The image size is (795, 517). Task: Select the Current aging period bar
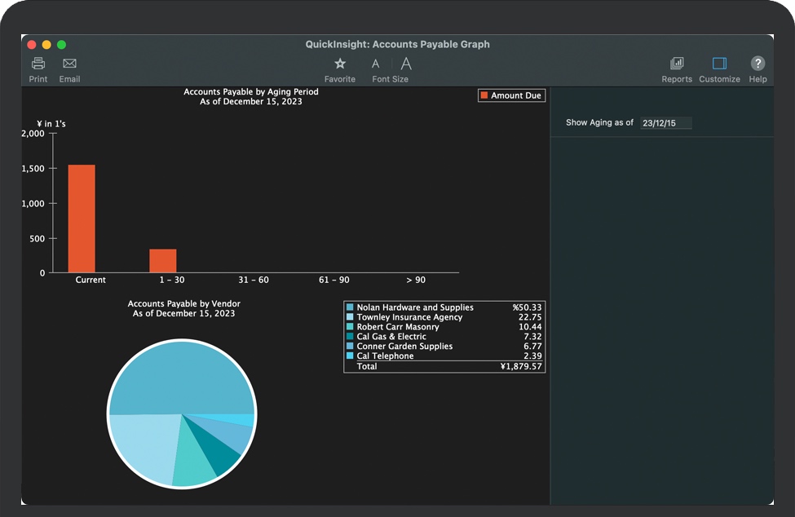pyautogui.click(x=82, y=219)
